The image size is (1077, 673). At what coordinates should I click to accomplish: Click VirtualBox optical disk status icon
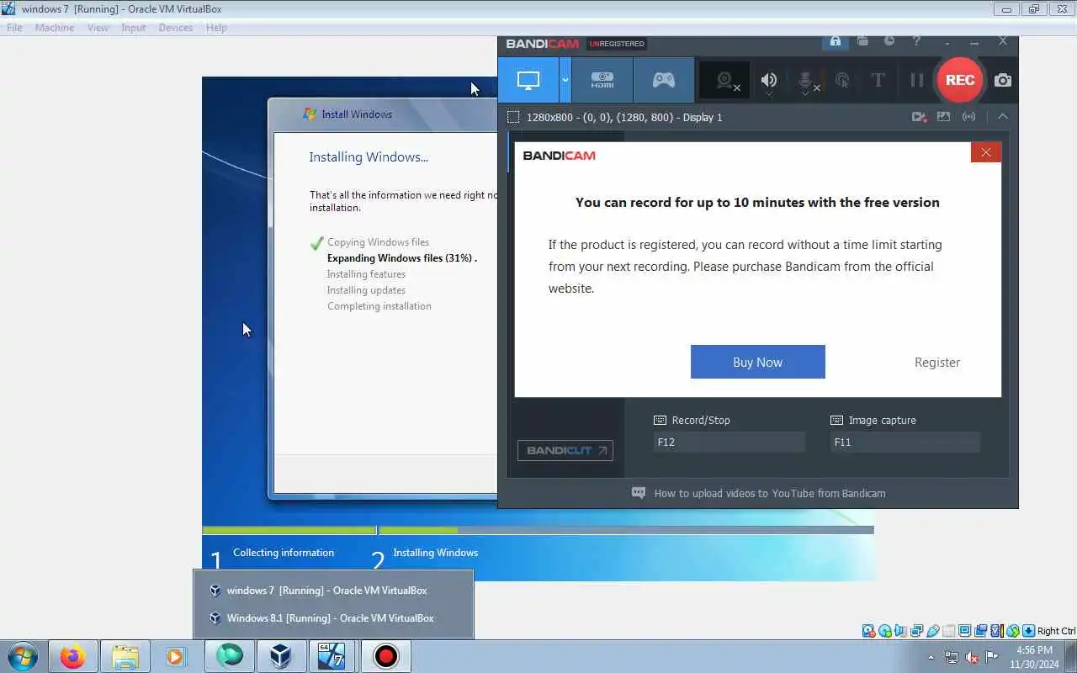click(884, 631)
